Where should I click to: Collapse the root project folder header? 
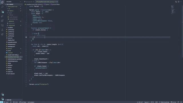(x=14, y=5)
